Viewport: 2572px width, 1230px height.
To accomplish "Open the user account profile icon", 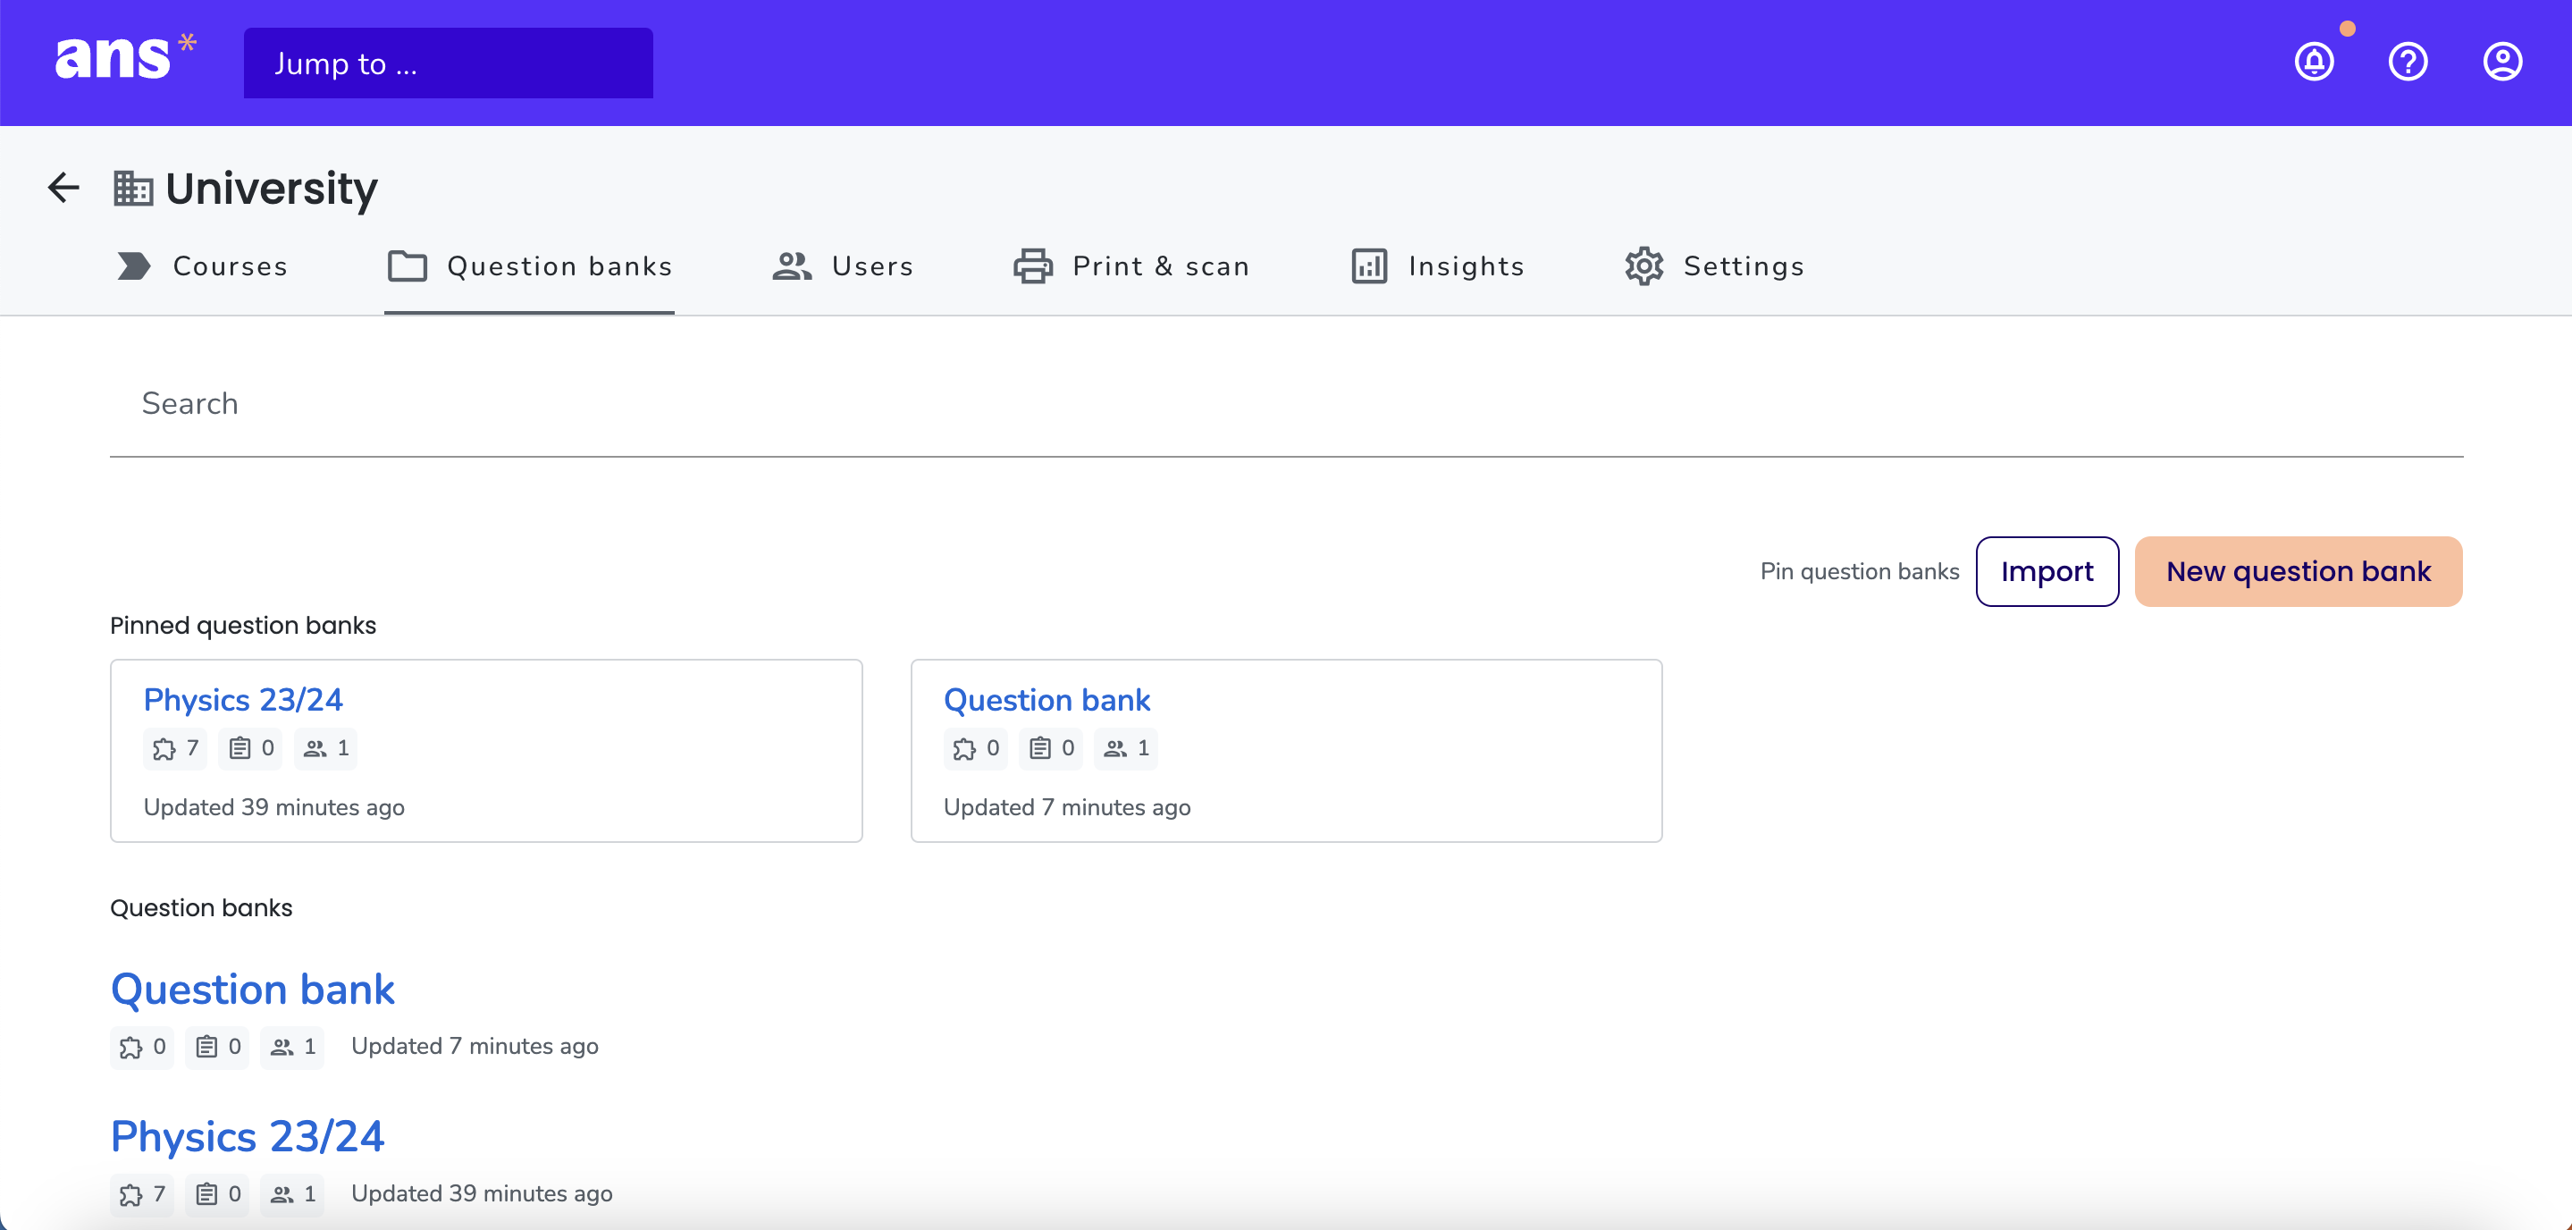I will tap(2503, 62).
